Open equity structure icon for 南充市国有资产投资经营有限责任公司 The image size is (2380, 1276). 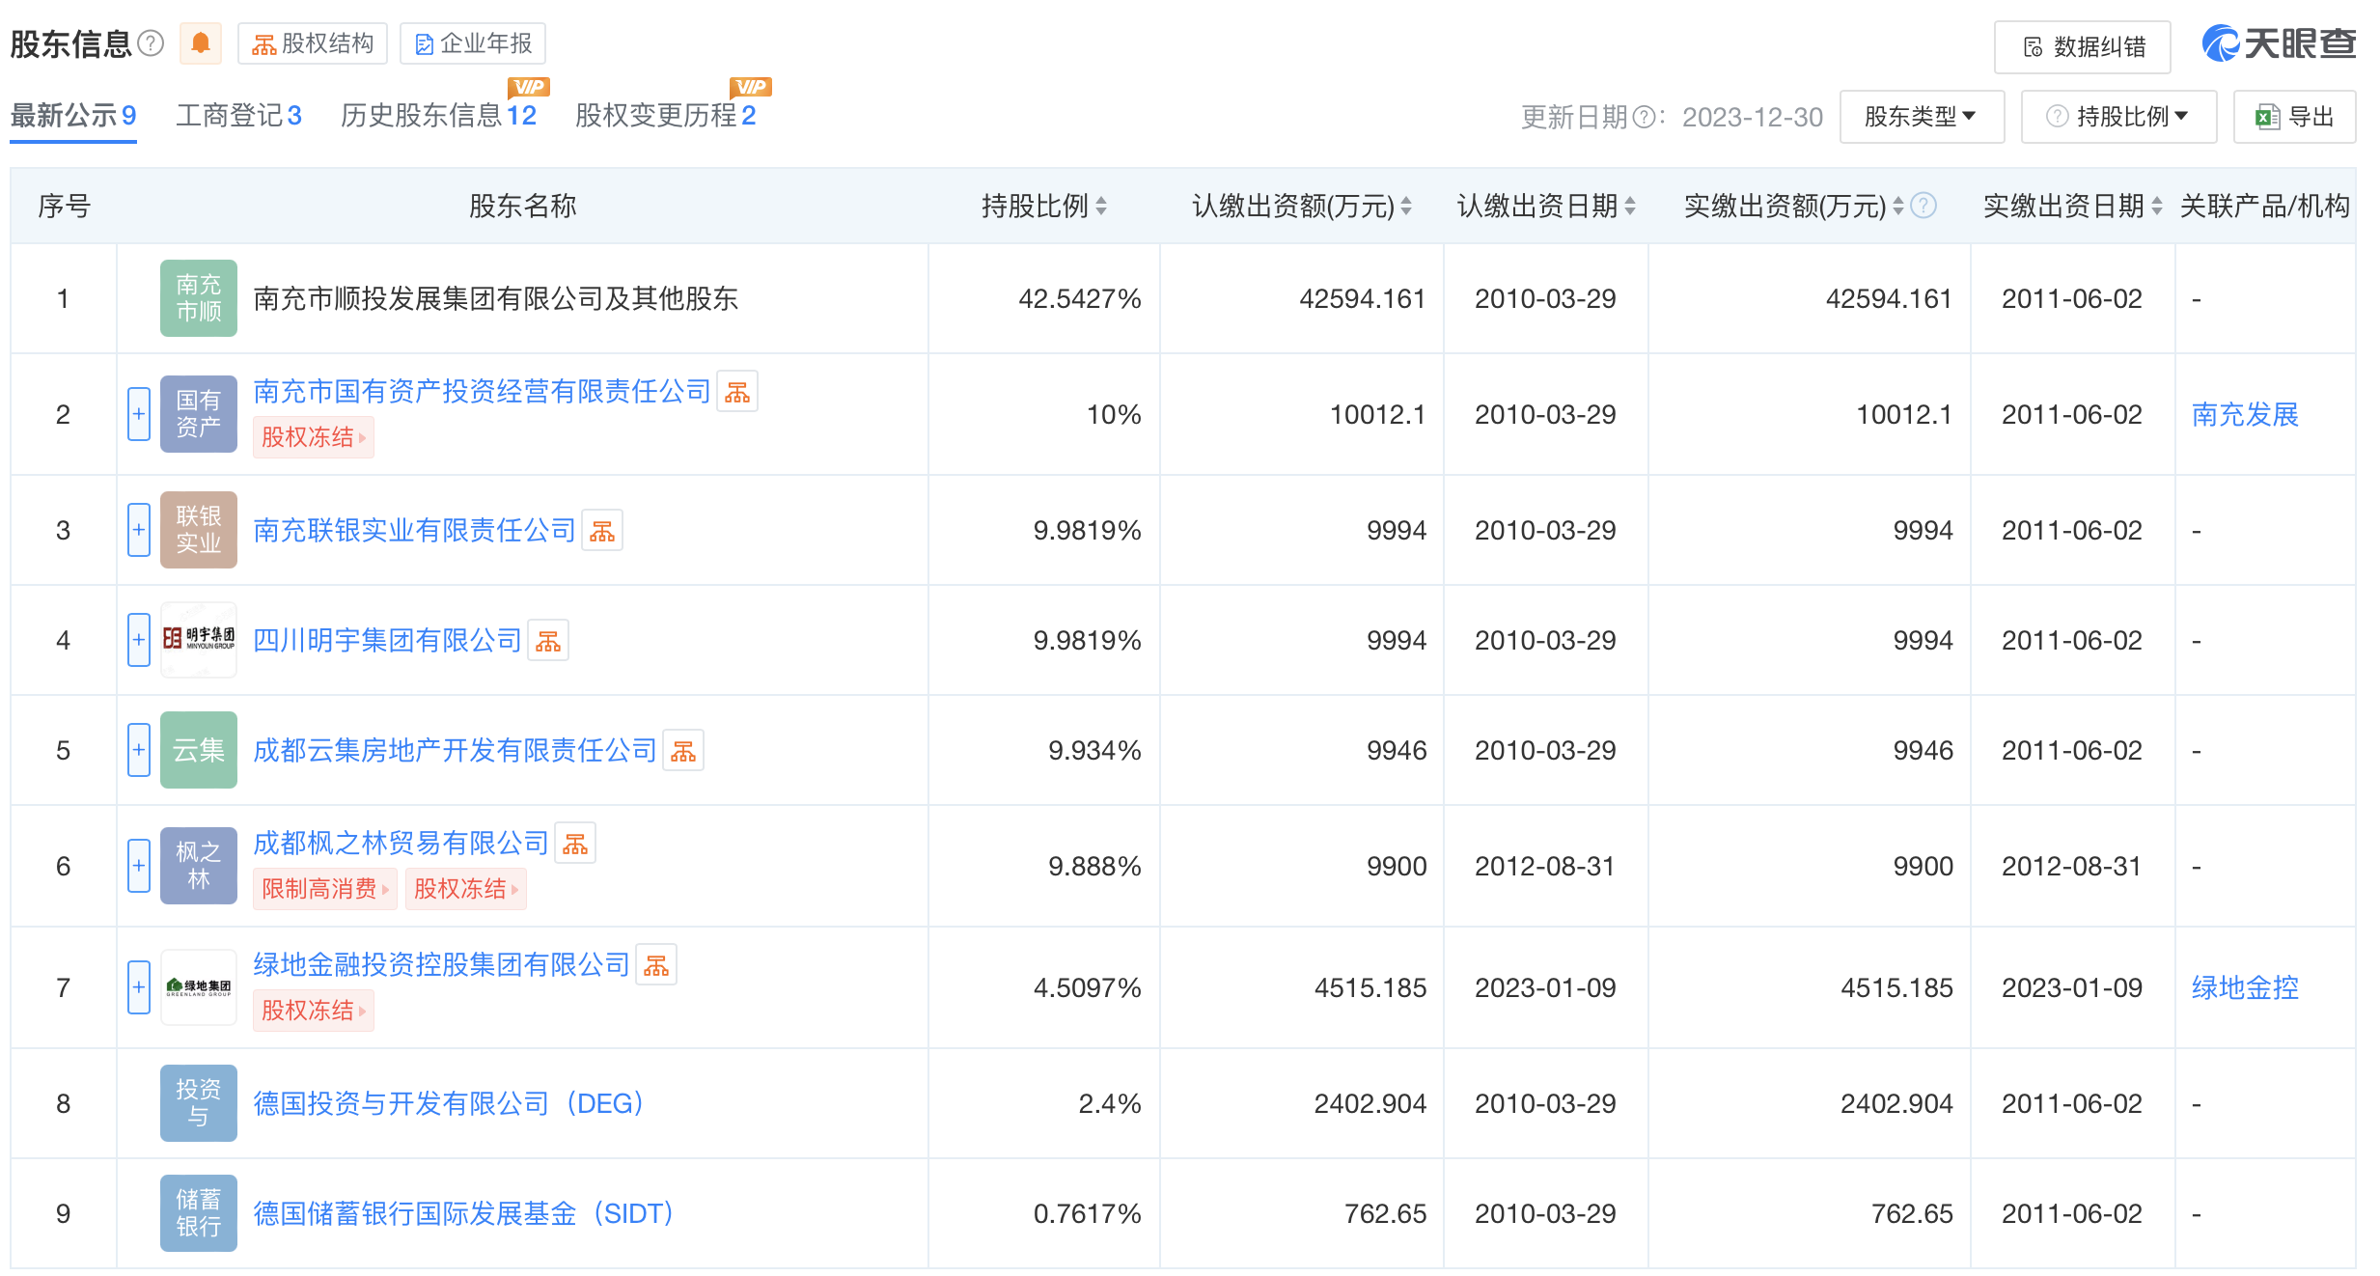click(x=737, y=392)
